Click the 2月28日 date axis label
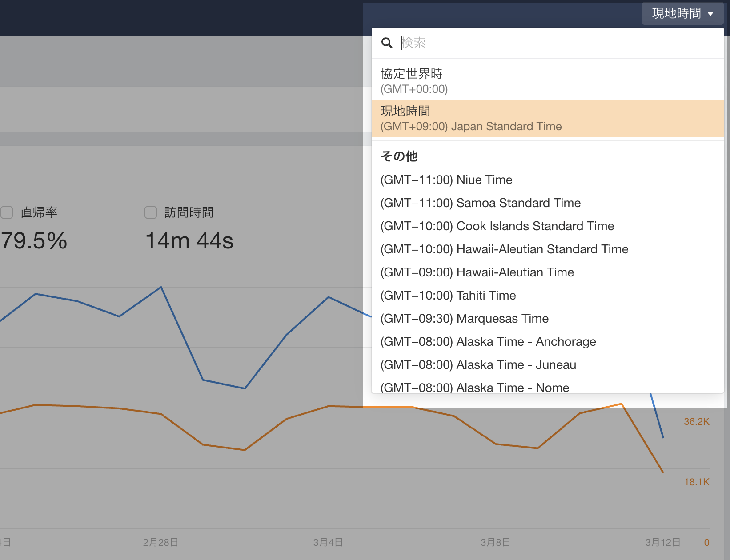Image resolution: width=730 pixels, height=560 pixels. point(160,542)
